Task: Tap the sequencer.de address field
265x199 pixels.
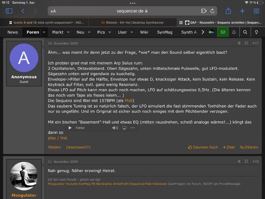Action: click(x=132, y=11)
